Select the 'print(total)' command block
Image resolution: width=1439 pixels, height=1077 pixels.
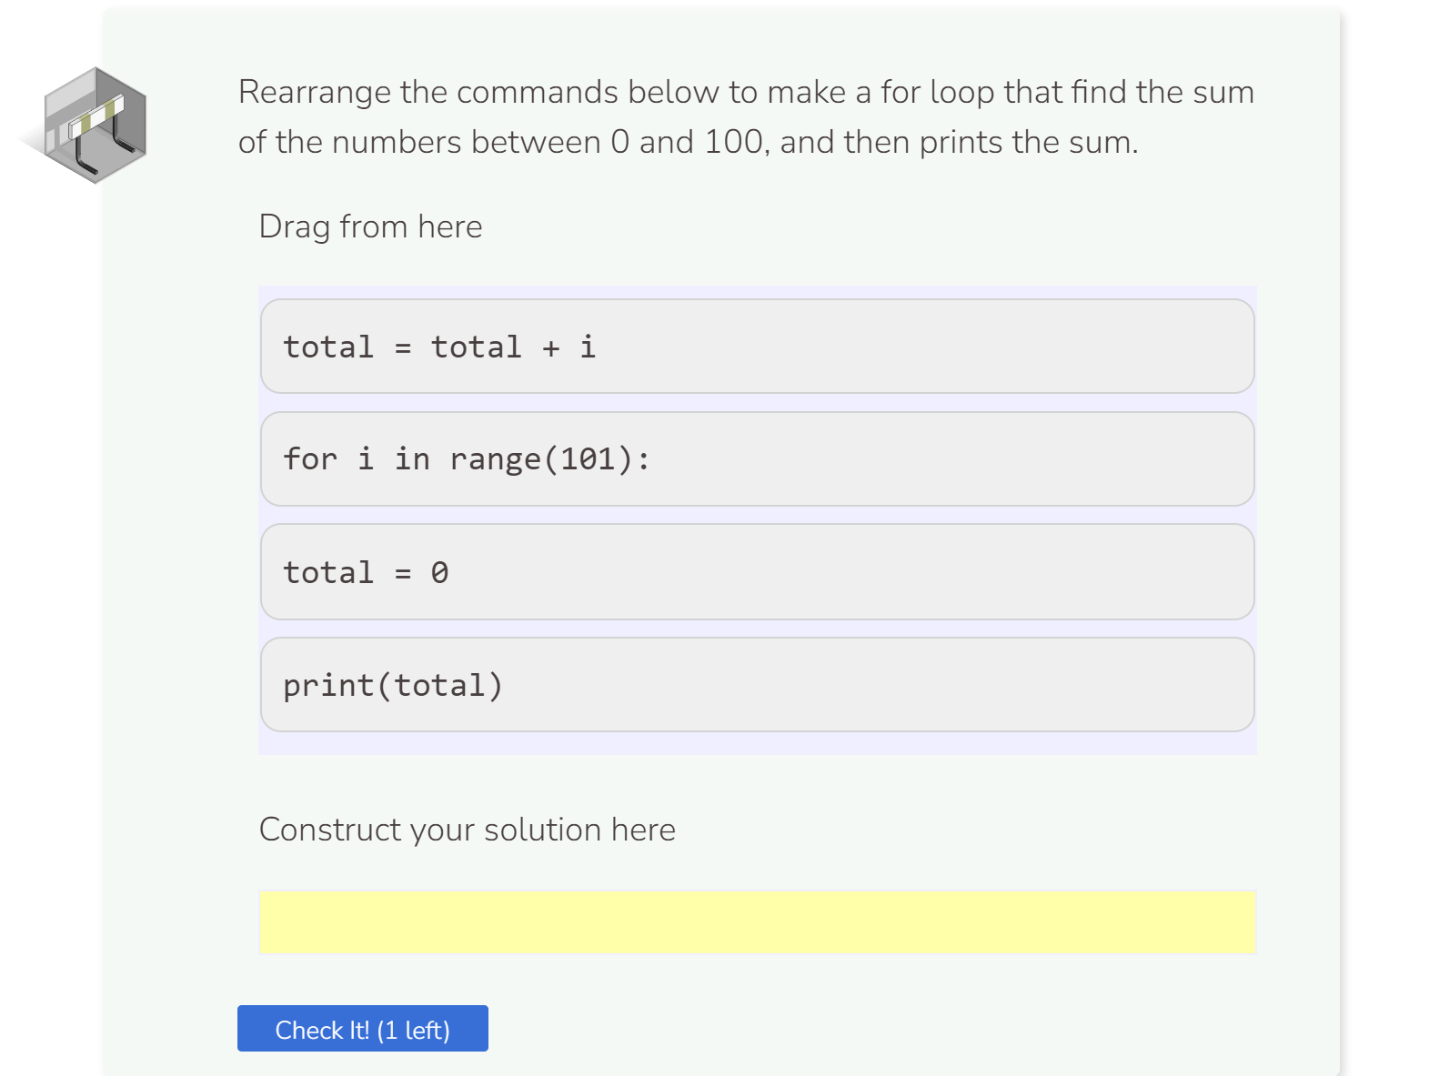757,685
